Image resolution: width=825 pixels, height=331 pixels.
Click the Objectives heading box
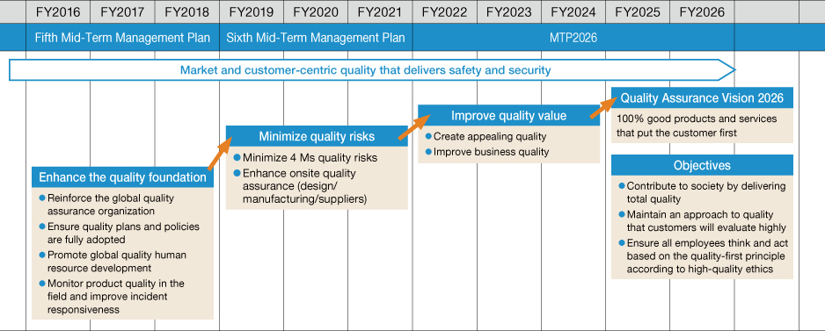[702, 165]
